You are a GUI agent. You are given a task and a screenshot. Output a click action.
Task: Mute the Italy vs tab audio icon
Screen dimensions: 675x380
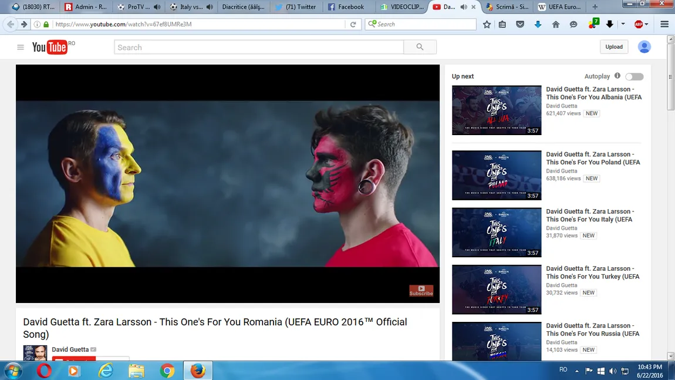[210, 7]
